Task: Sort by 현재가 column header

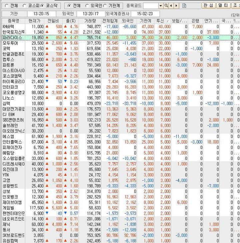Action: [35, 21]
